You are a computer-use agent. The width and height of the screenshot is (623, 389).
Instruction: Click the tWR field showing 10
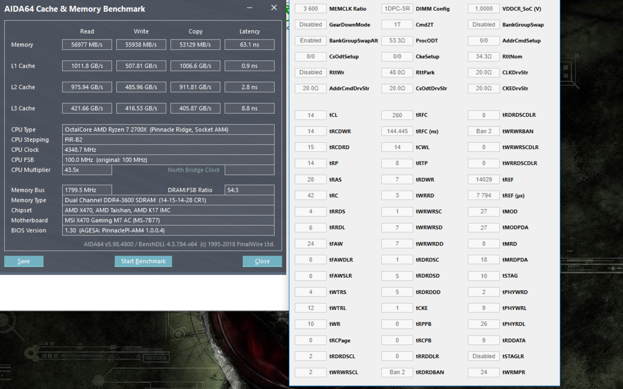point(311,324)
